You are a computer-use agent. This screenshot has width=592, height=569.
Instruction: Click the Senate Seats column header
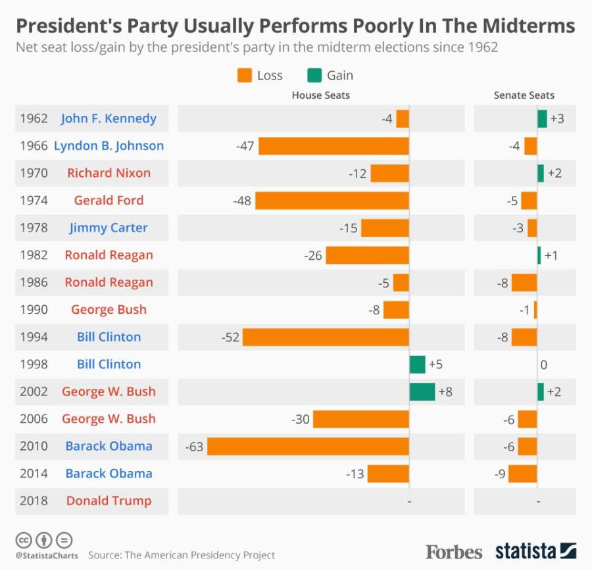click(x=524, y=95)
